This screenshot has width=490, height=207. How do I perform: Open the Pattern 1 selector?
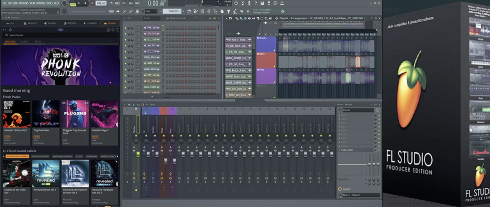point(172,11)
